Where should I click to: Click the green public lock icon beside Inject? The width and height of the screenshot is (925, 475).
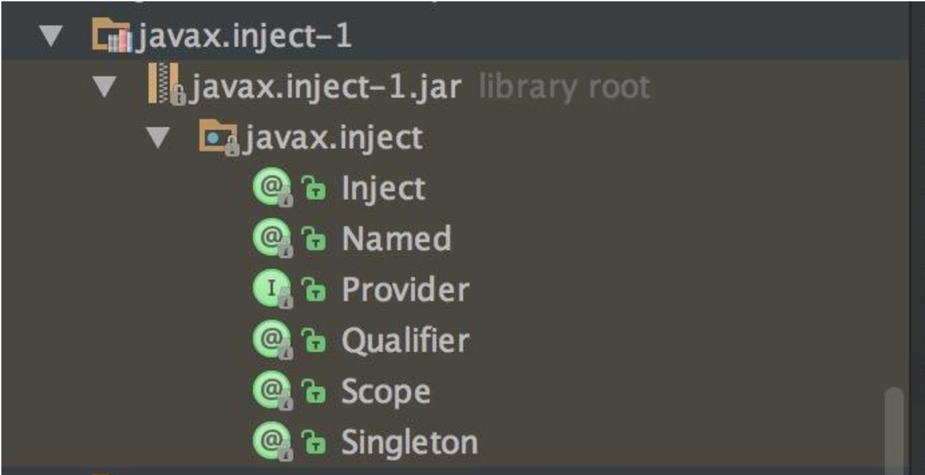[313, 189]
